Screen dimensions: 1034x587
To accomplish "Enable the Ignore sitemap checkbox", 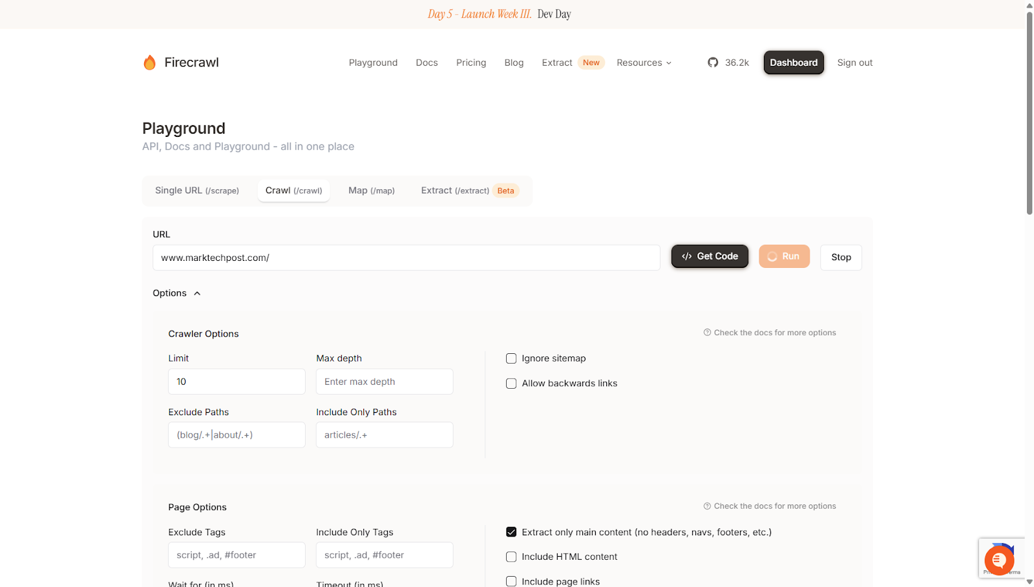I will tap(511, 358).
